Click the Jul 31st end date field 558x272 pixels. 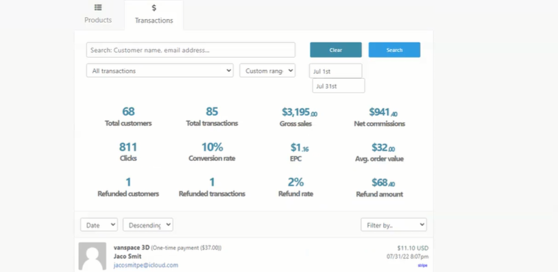[x=339, y=86]
